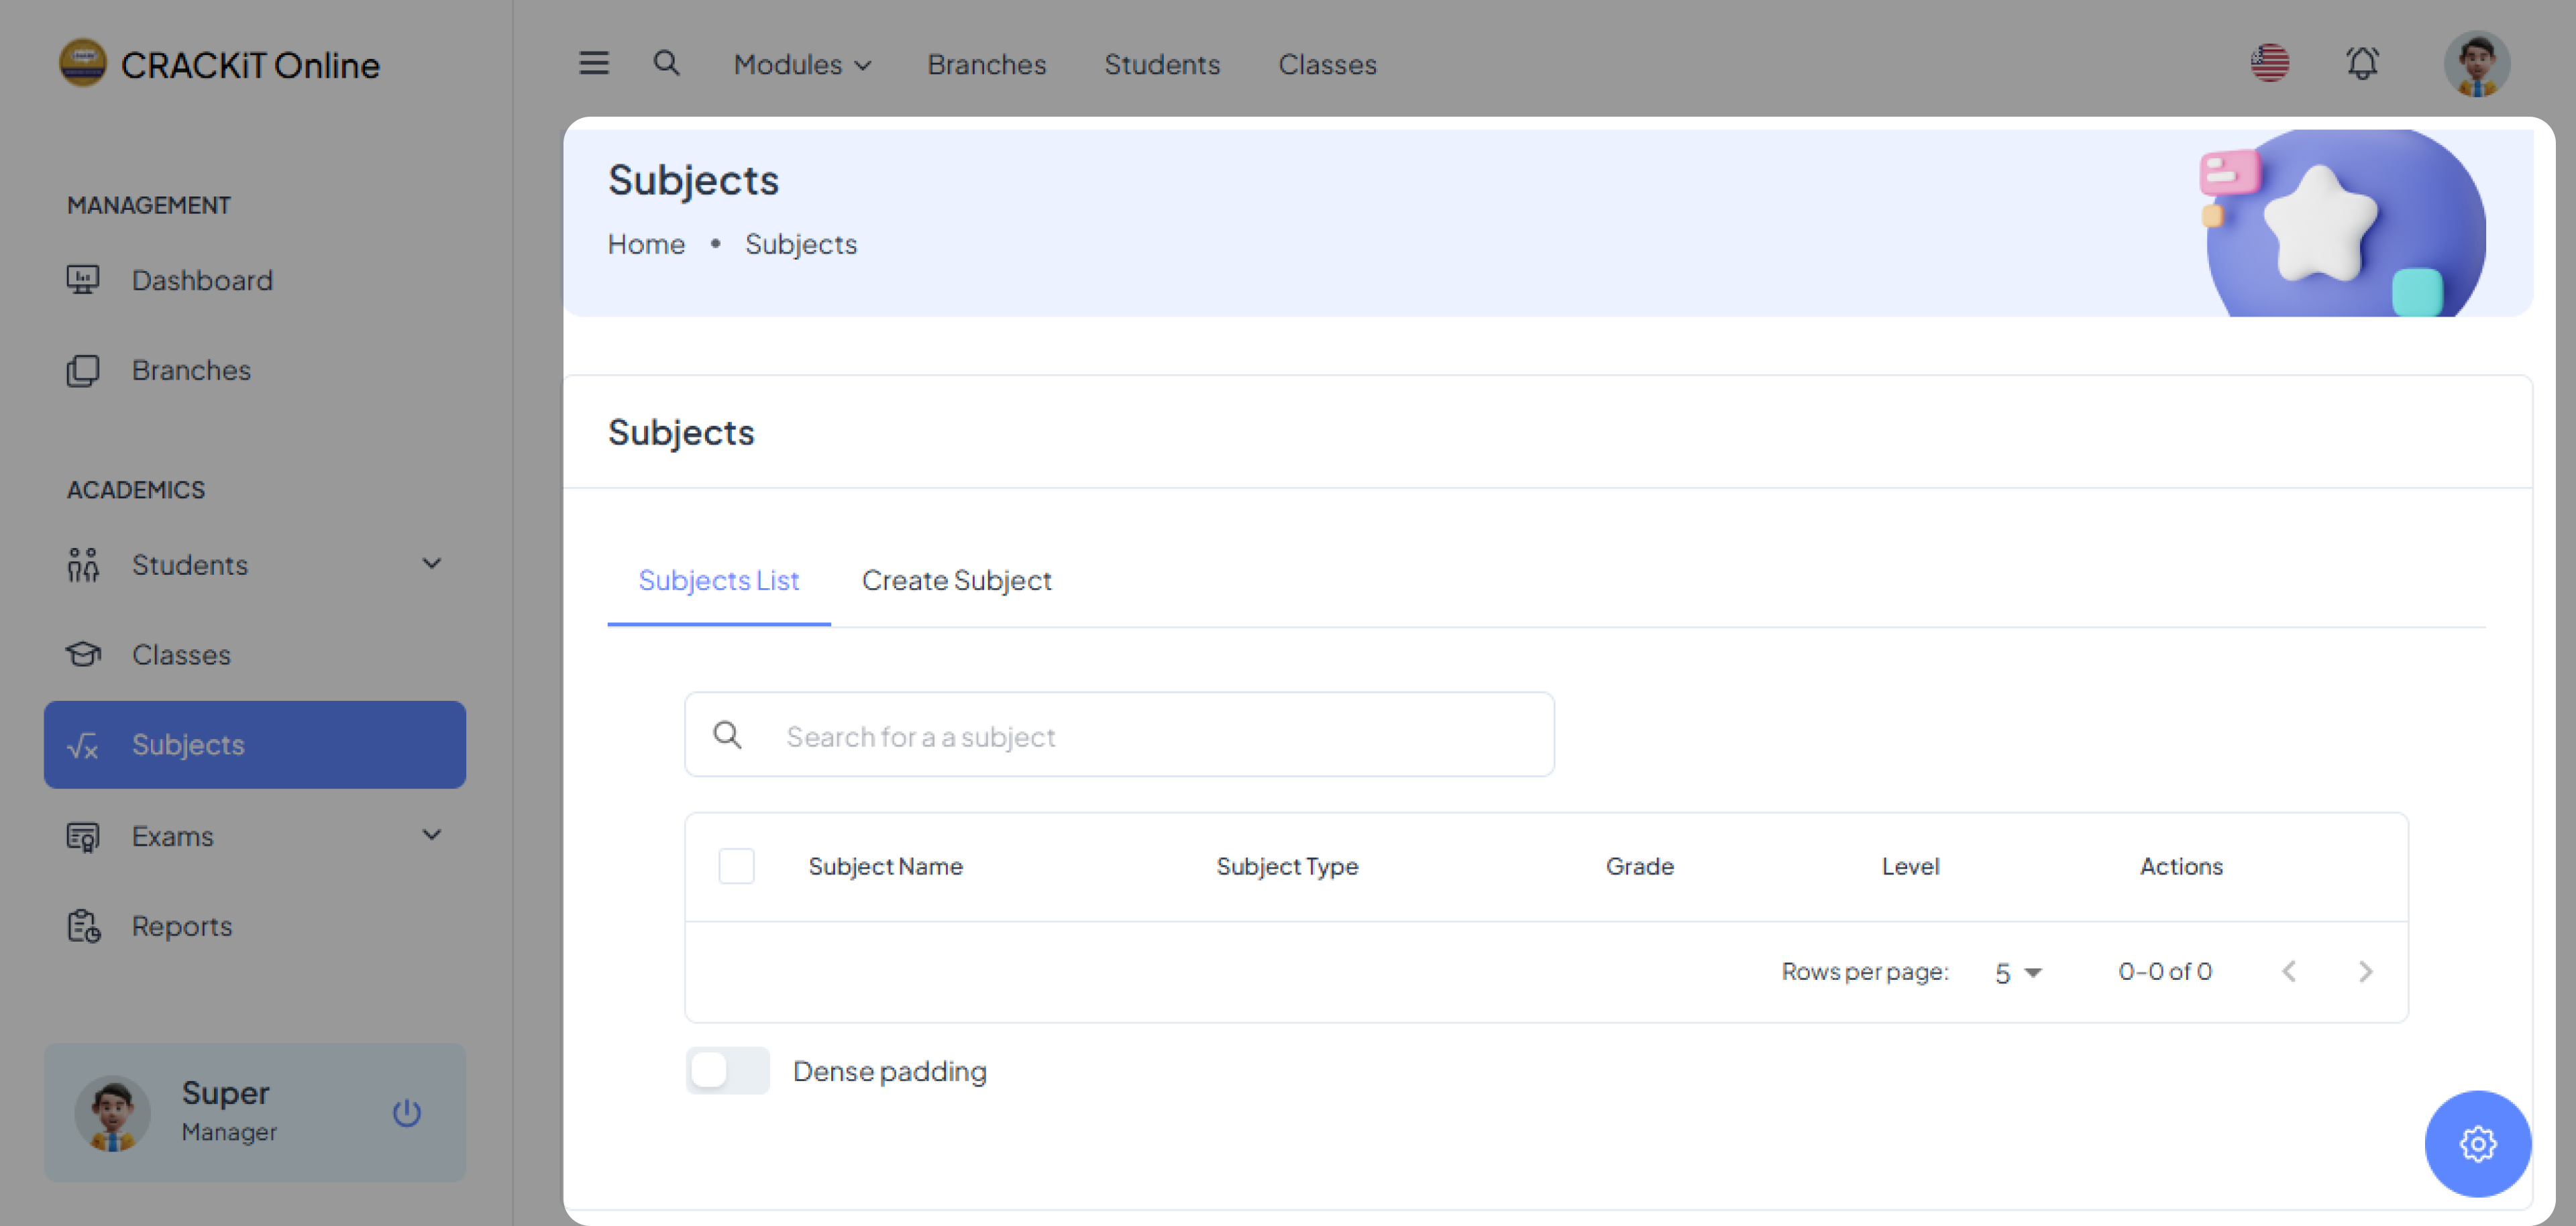
Task: Toggle the Dense padding switch
Action: [727, 1071]
